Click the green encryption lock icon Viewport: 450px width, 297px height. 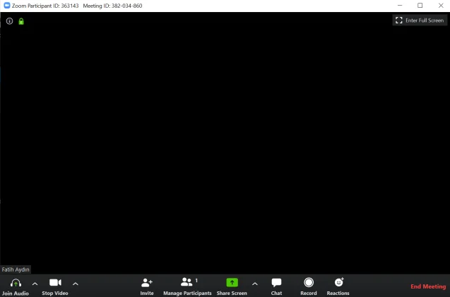click(x=21, y=21)
